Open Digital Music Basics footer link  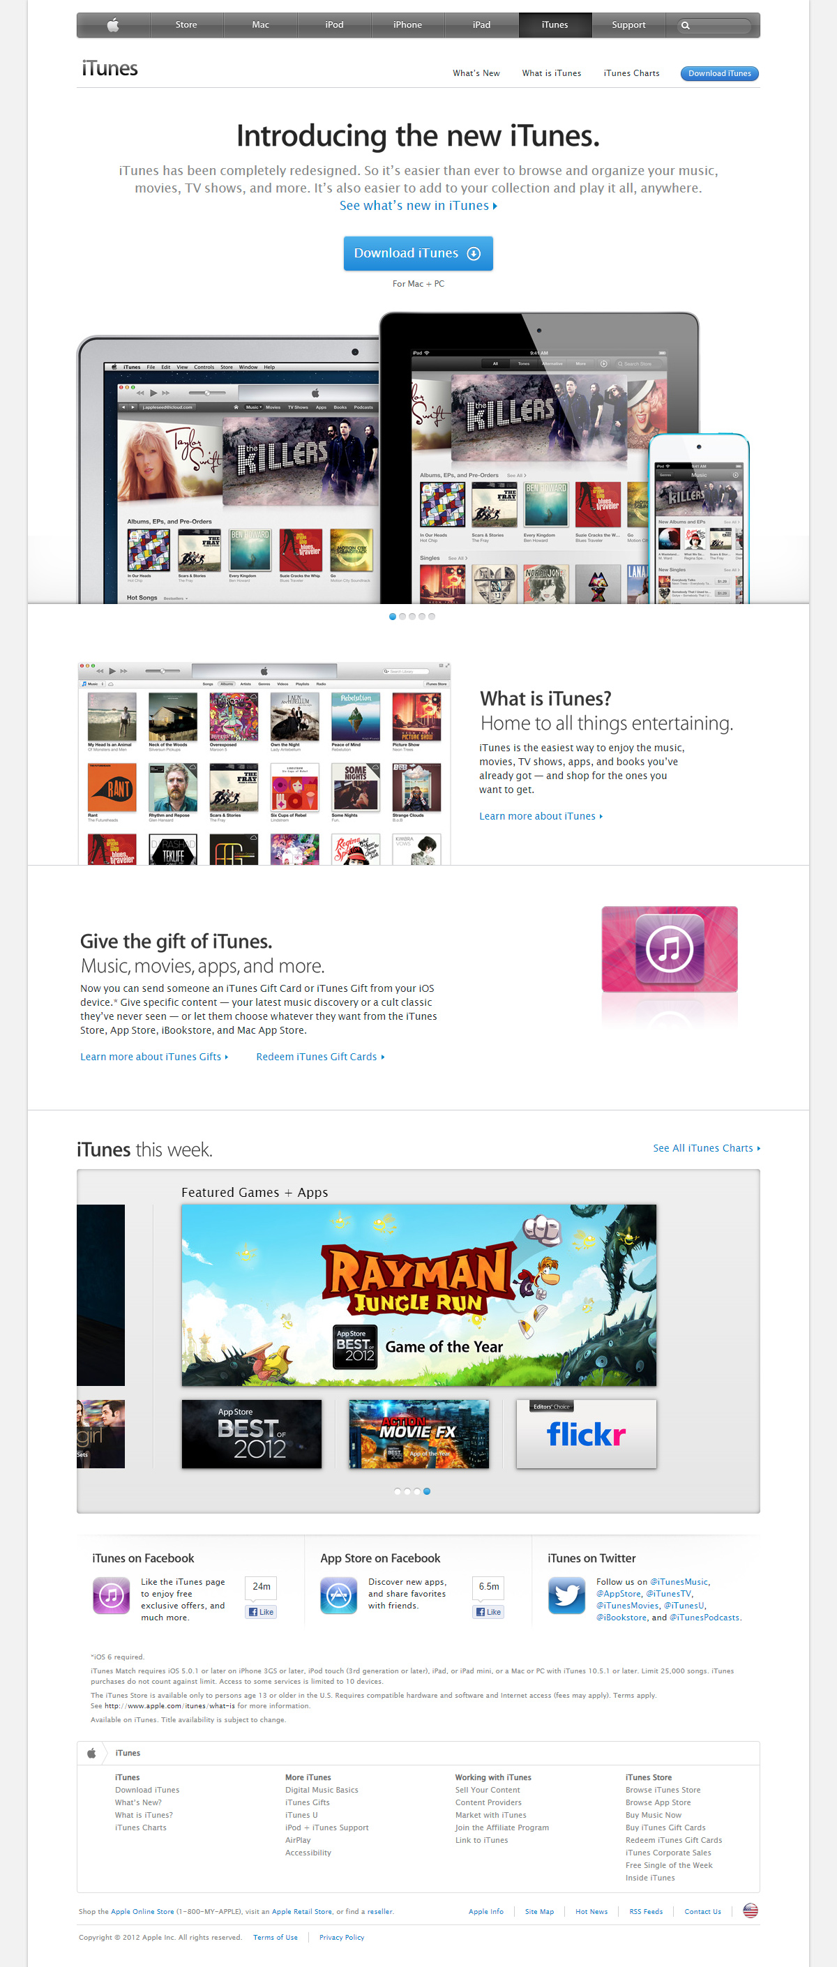(322, 1790)
